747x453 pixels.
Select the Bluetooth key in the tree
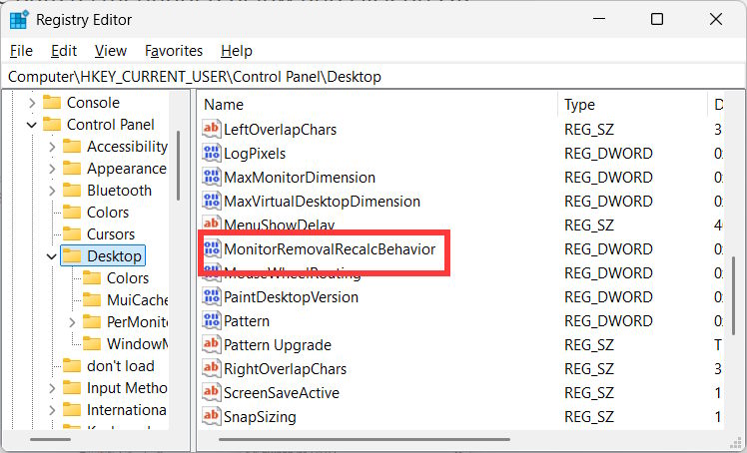[119, 191]
